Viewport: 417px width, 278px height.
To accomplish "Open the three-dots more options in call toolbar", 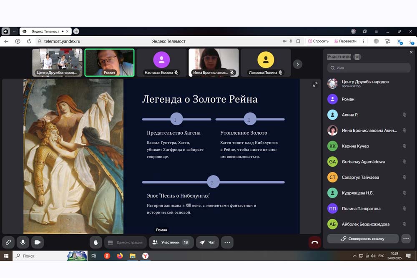I will (227, 242).
